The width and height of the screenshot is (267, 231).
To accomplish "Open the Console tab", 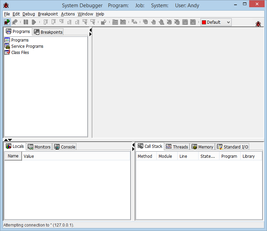I will (65, 147).
